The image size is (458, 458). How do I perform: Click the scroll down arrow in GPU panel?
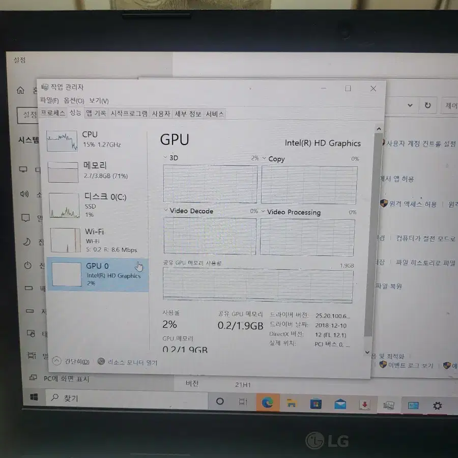pos(367,353)
